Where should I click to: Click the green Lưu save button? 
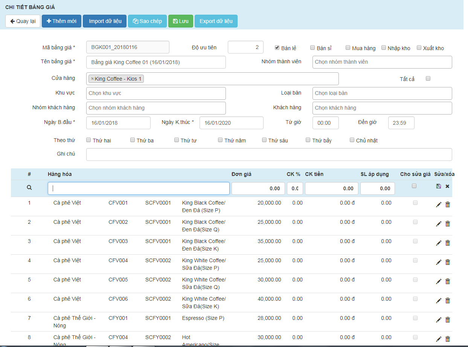pos(181,21)
